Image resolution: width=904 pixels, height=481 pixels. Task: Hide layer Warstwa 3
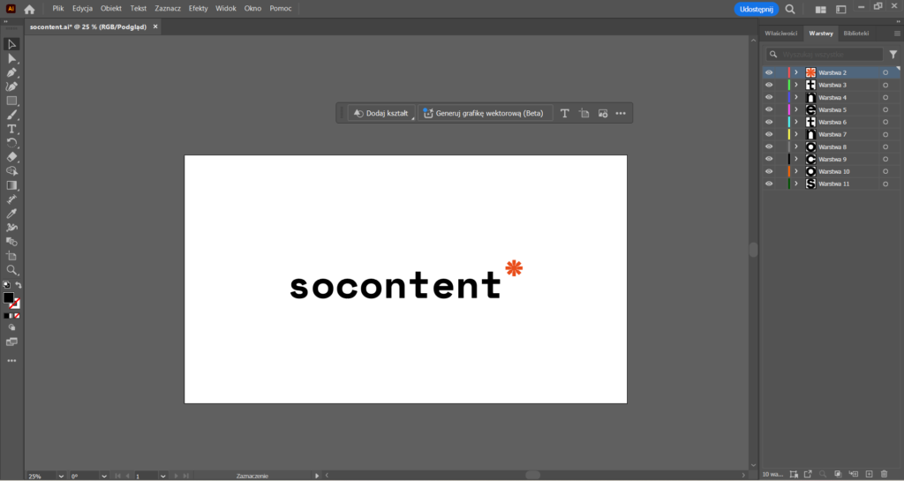coord(769,85)
